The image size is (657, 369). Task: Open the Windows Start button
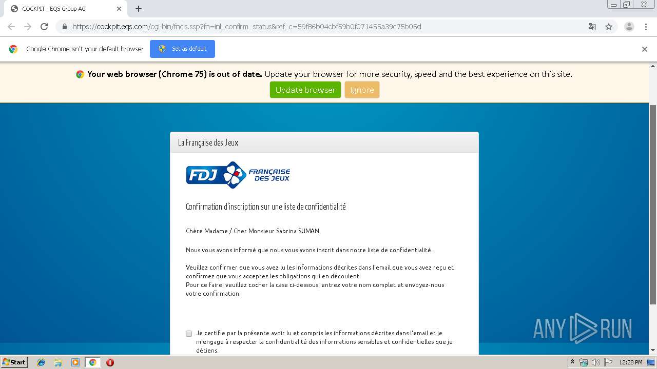click(x=14, y=362)
